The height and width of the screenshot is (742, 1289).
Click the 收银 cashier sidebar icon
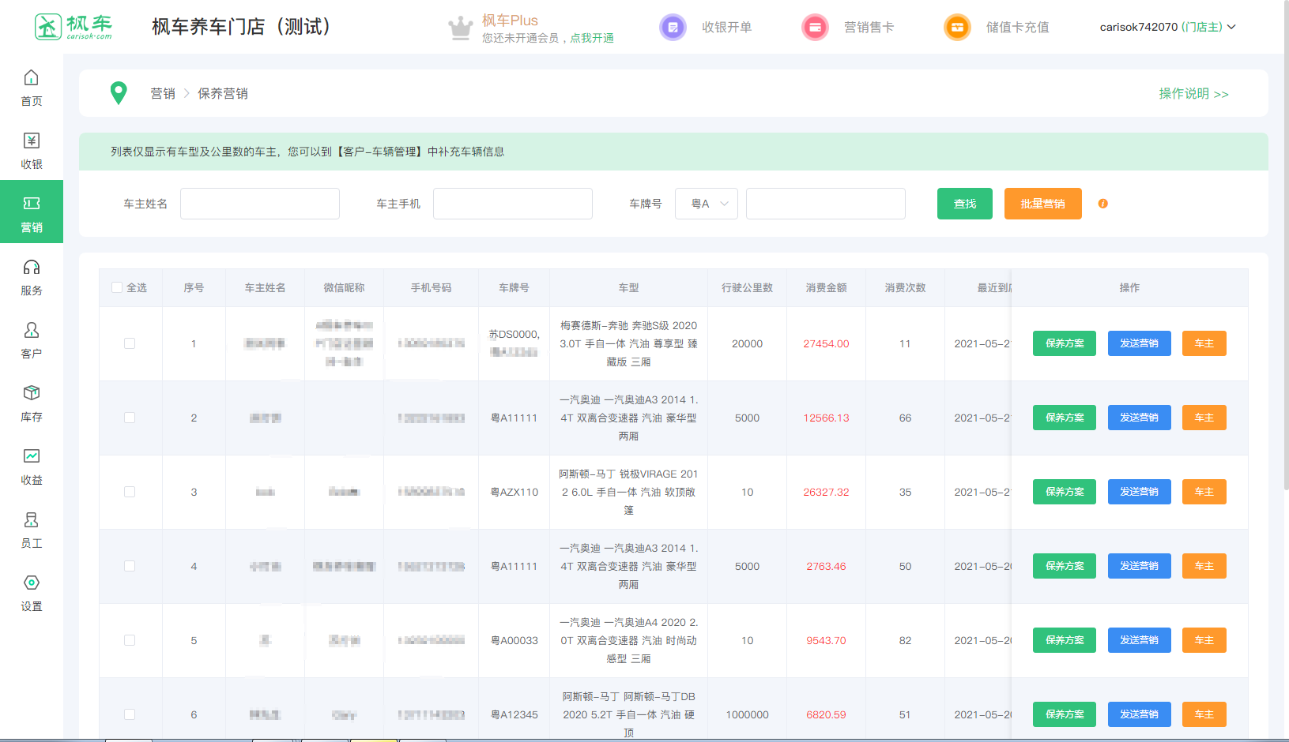click(x=31, y=141)
